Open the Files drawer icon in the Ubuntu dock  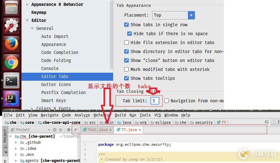pos(11,8)
